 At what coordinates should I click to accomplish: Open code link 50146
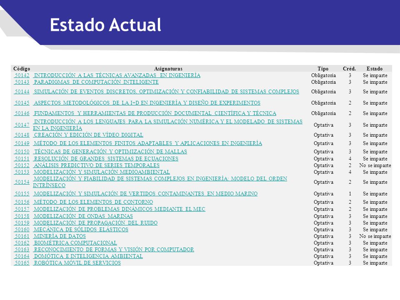[22, 113]
